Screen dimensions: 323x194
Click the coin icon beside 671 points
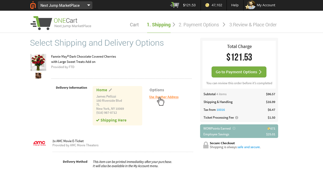pos(269,129)
